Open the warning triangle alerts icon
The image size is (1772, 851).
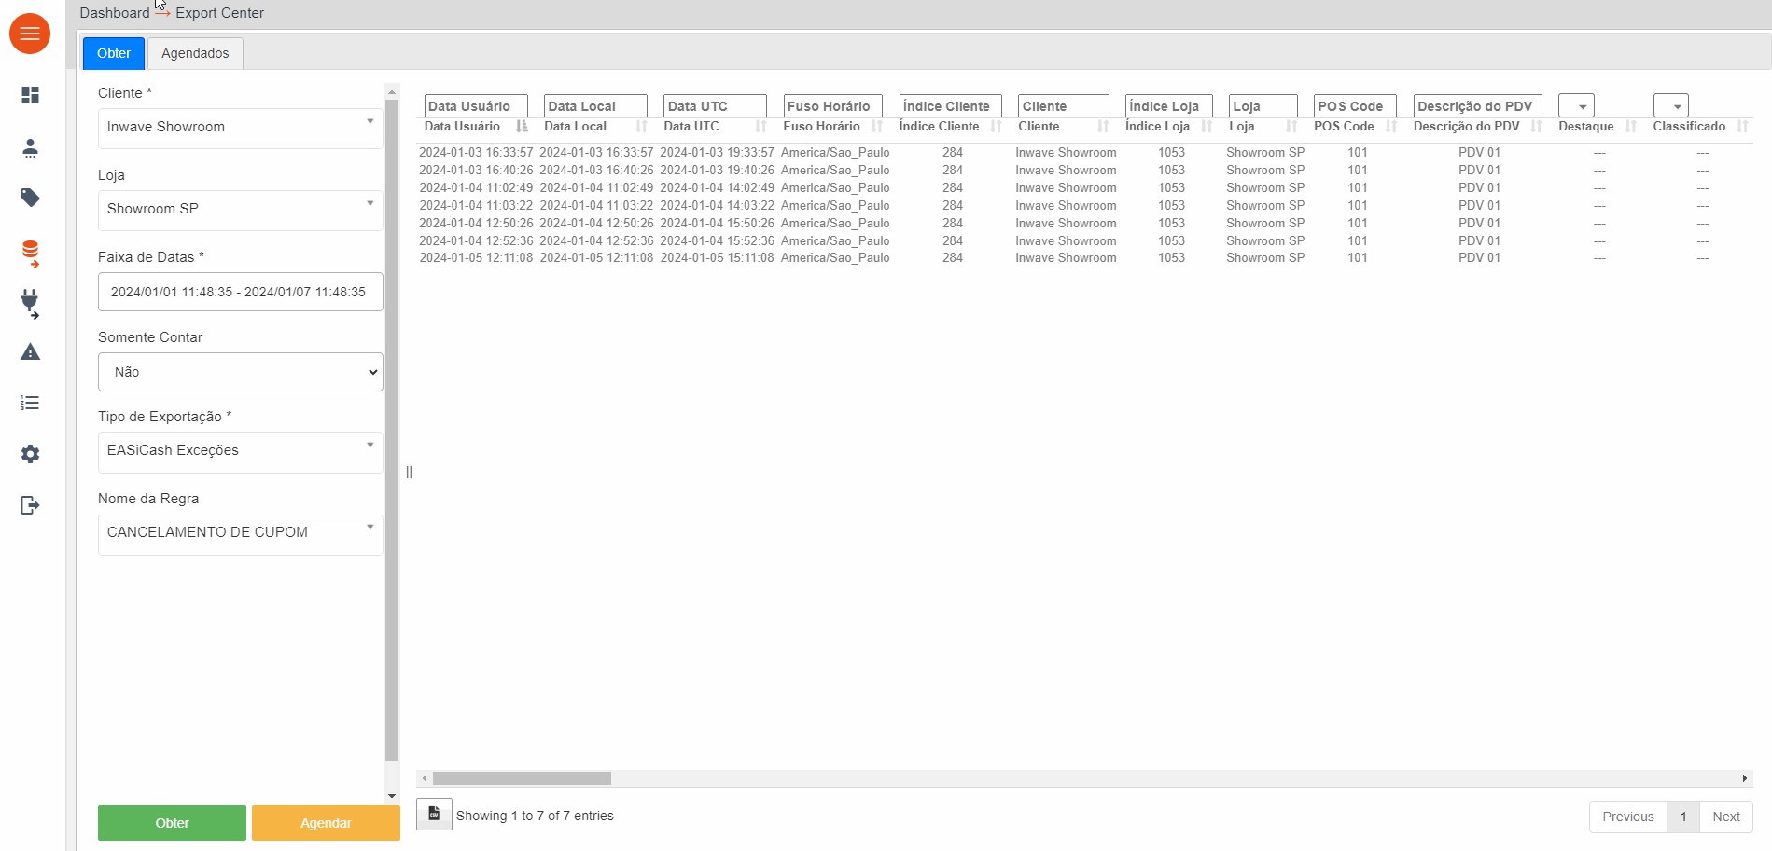[30, 352]
